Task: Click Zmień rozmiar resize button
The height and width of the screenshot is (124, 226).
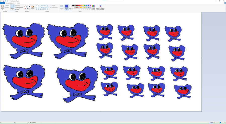Action: pyautogui.click(x=19, y=7)
